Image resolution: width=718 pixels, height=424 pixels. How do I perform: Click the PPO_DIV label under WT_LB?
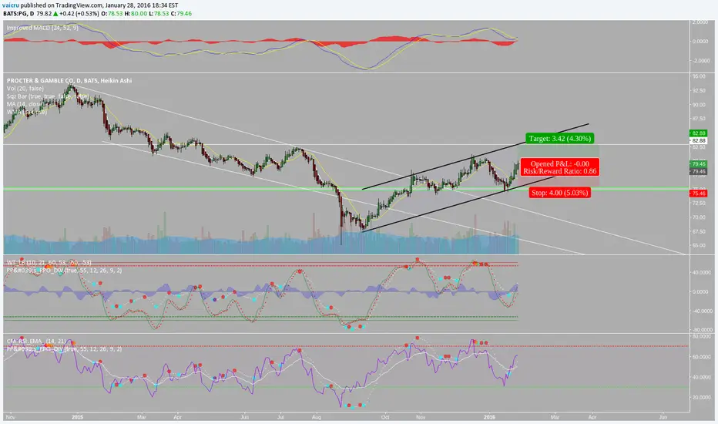point(64,271)
